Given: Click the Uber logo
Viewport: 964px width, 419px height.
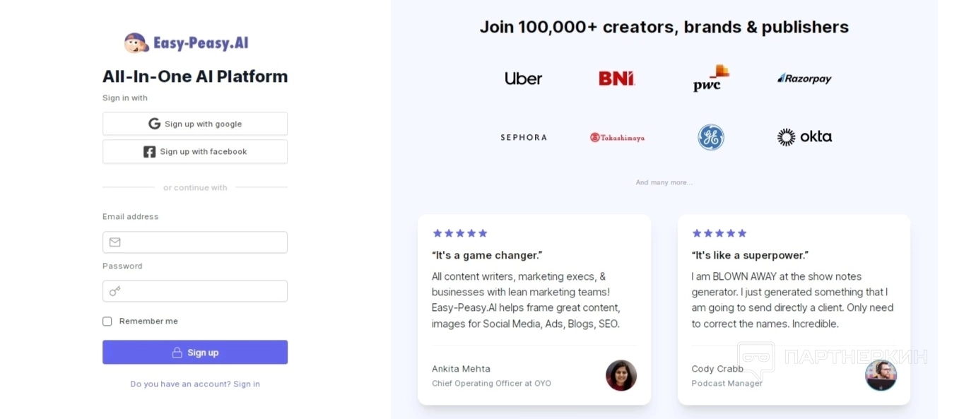Looking at the screenshot, I should 523,78.
